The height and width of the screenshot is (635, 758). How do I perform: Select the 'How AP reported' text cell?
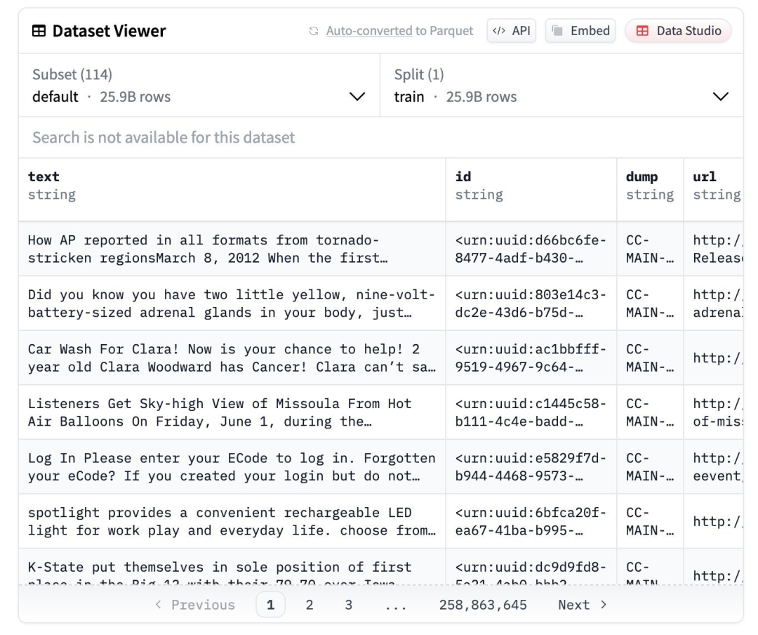click(232, 249)
